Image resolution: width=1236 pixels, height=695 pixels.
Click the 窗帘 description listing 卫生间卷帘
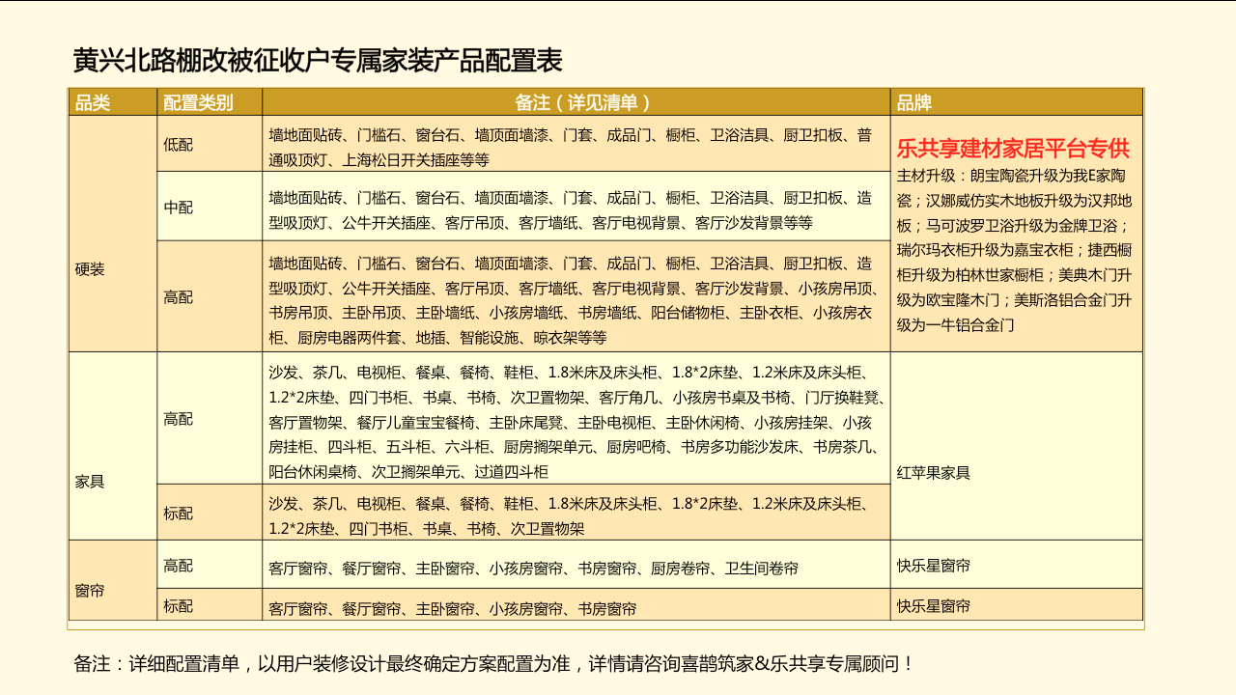(x=533, y=569)
